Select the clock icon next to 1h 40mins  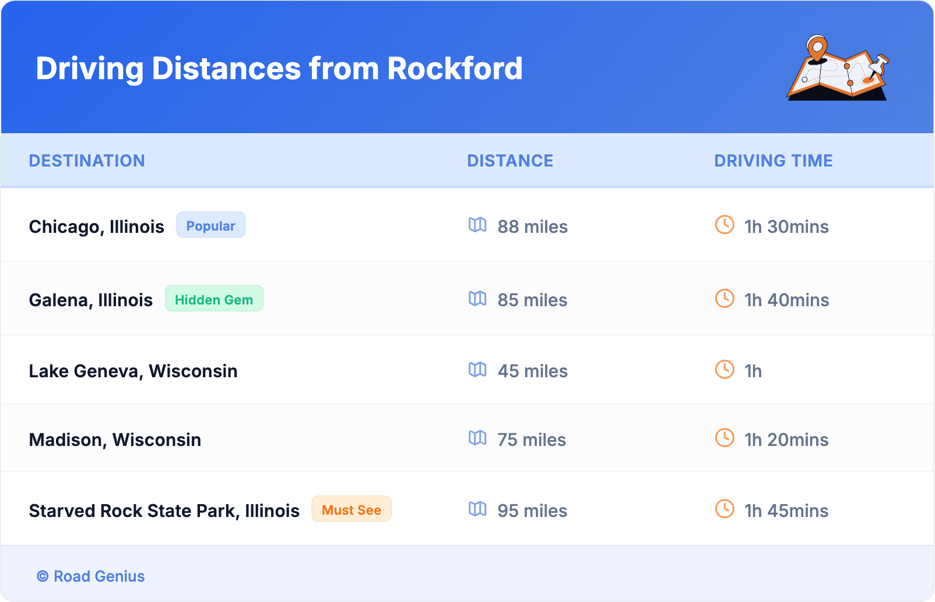click(x=725, y=299)
